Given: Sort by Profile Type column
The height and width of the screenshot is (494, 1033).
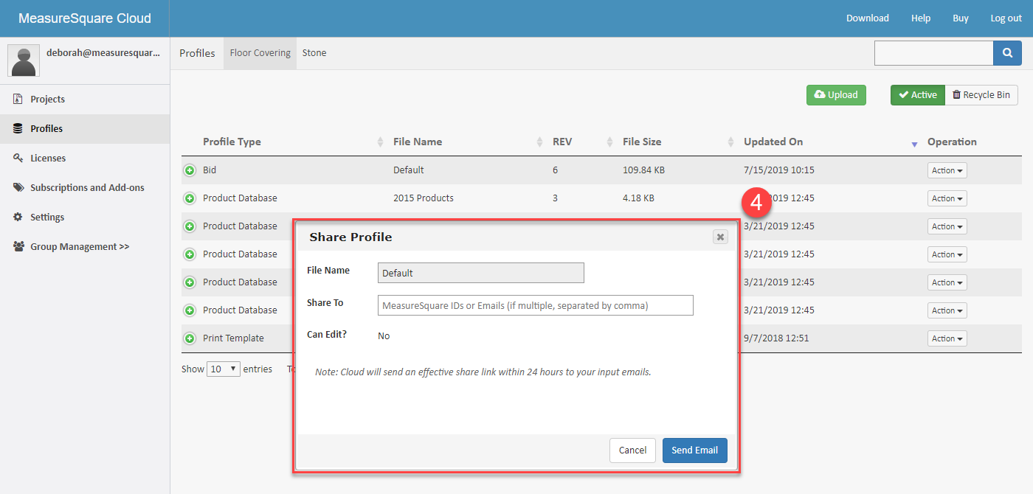Looking at the screenshot, I should [232, 142].
